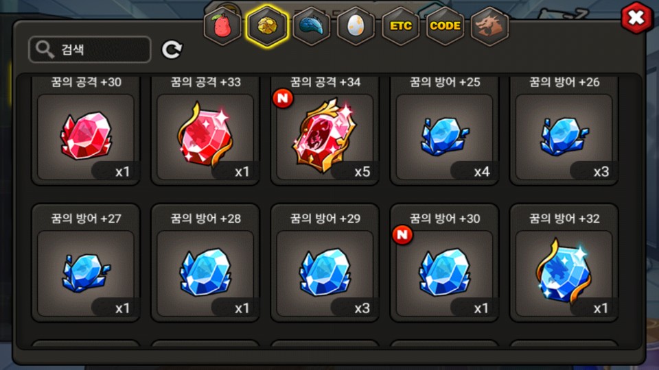Screen dimensions: 659x370
Task: Pick the 꿈의 방어 +32 sparkling gem
Action: tap(564, 263)
